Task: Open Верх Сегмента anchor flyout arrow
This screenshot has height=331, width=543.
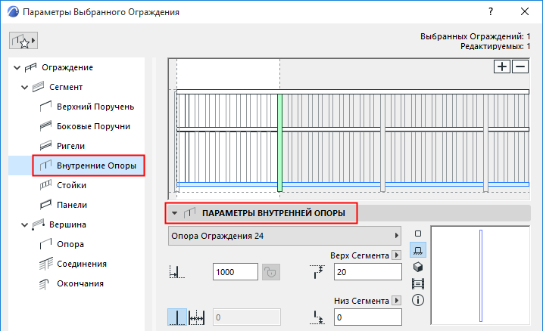Action: (397, 255)
